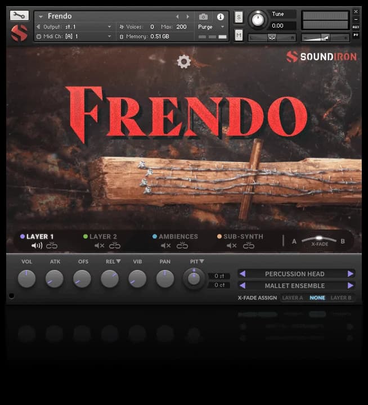Toggle the Layer 1 link icon
368x405 pixels.
coord(52,245)
